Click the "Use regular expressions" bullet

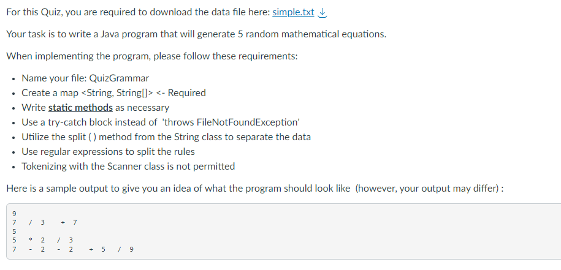108,151
